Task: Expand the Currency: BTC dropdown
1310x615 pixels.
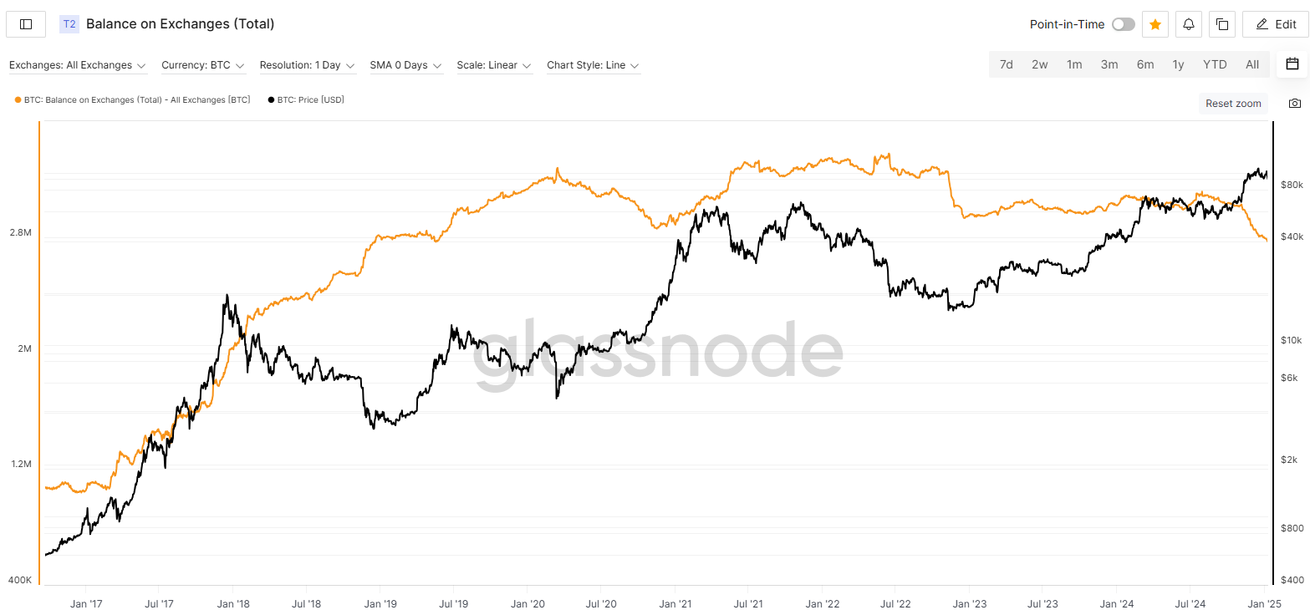Action: pyautogui.click(x=203, y=65)
